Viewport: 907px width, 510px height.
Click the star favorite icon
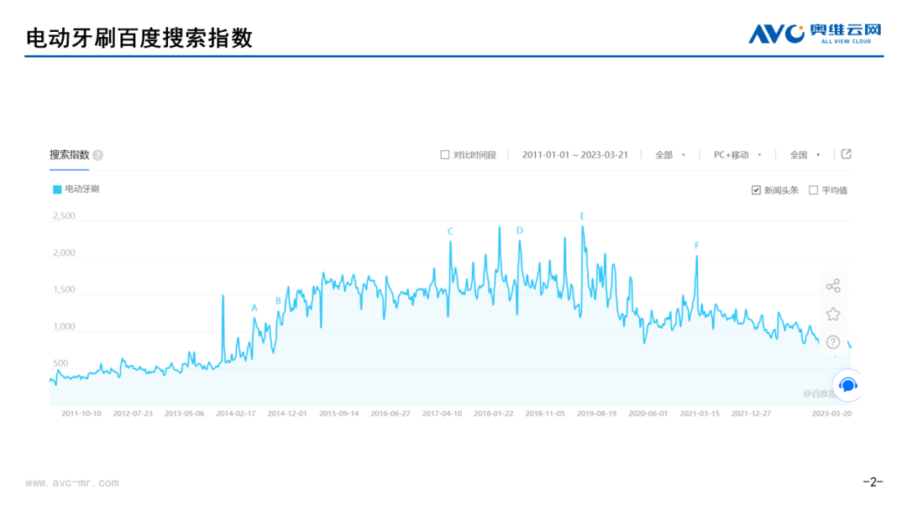(833, 315)
